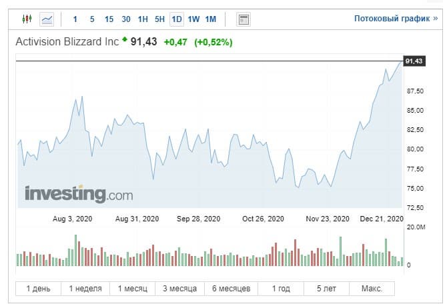Select the 1W weekly interval

(x=193, y=19)
